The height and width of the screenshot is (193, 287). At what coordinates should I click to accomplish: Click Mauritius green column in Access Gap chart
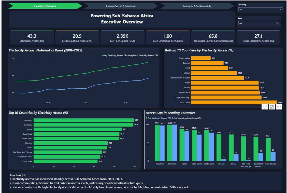[x=157, y=143]
